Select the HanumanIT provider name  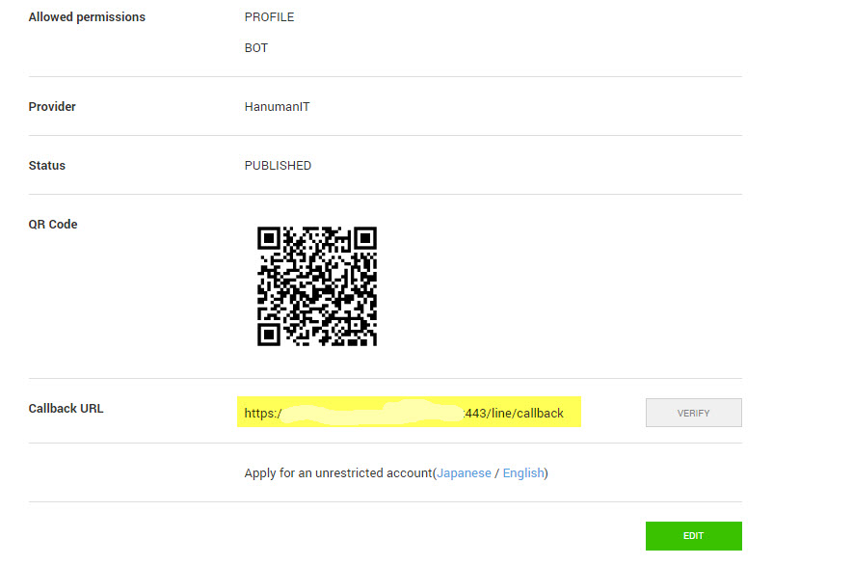(277, 107)
